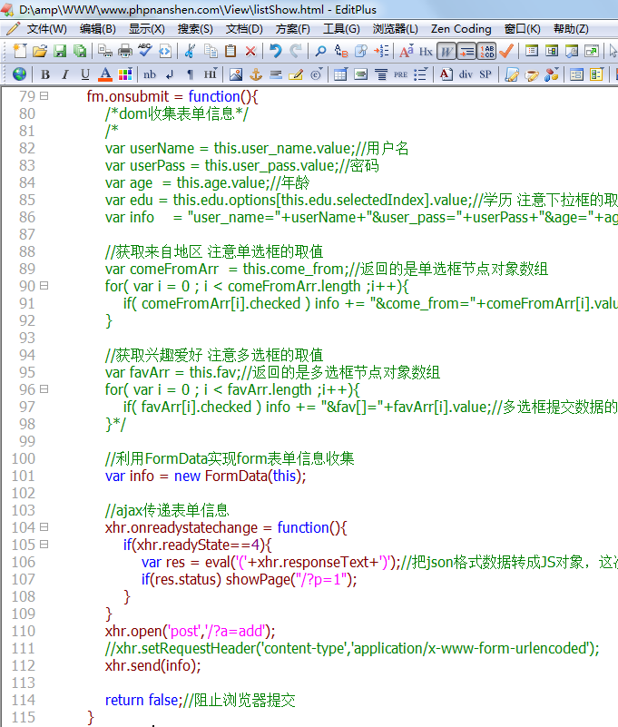
Task: Toggle the Hx hex viewer
Action: (426, 51)
